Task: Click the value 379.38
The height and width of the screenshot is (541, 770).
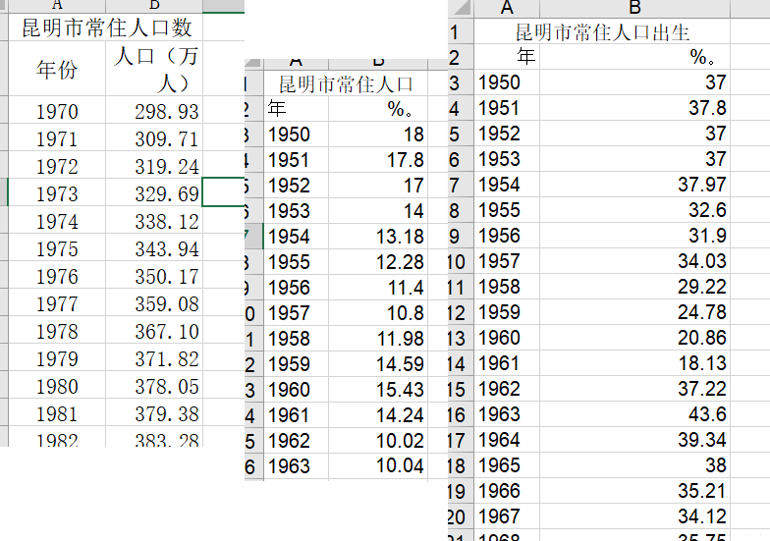Action: 154,412
